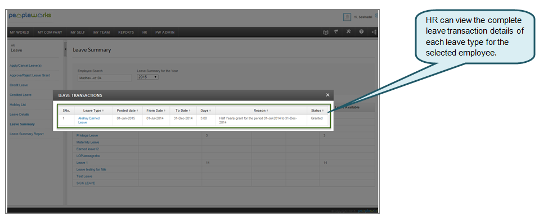Click the Employee Search field
The image size is (539, 216).
click(x=105, y=78)
